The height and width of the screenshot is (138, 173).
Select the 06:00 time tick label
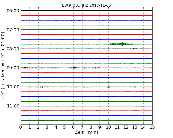[13, 11]
